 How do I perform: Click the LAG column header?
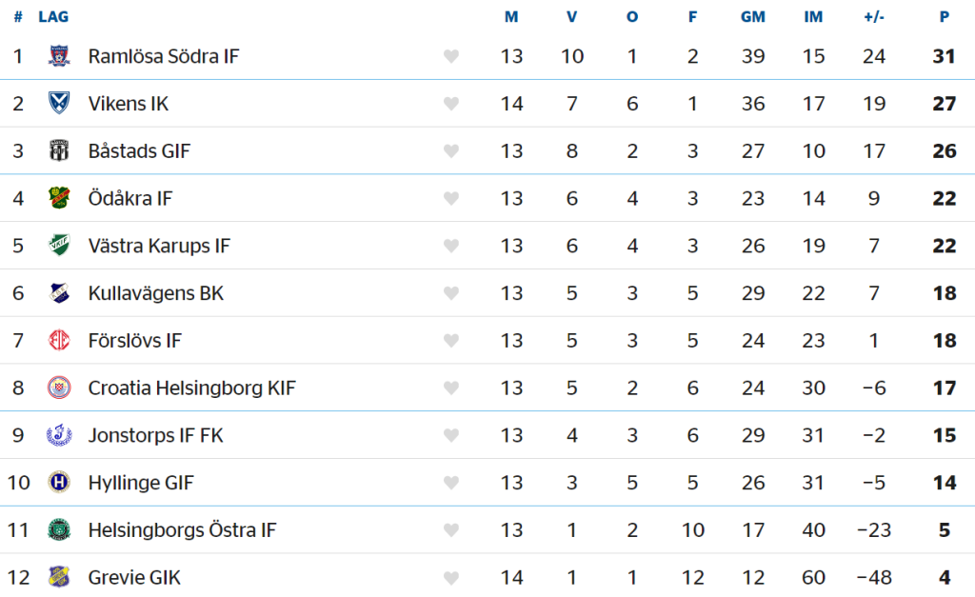click(x=53, y=17)
